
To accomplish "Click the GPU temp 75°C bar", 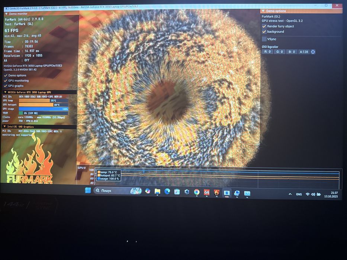I will (x=44, y=101).
